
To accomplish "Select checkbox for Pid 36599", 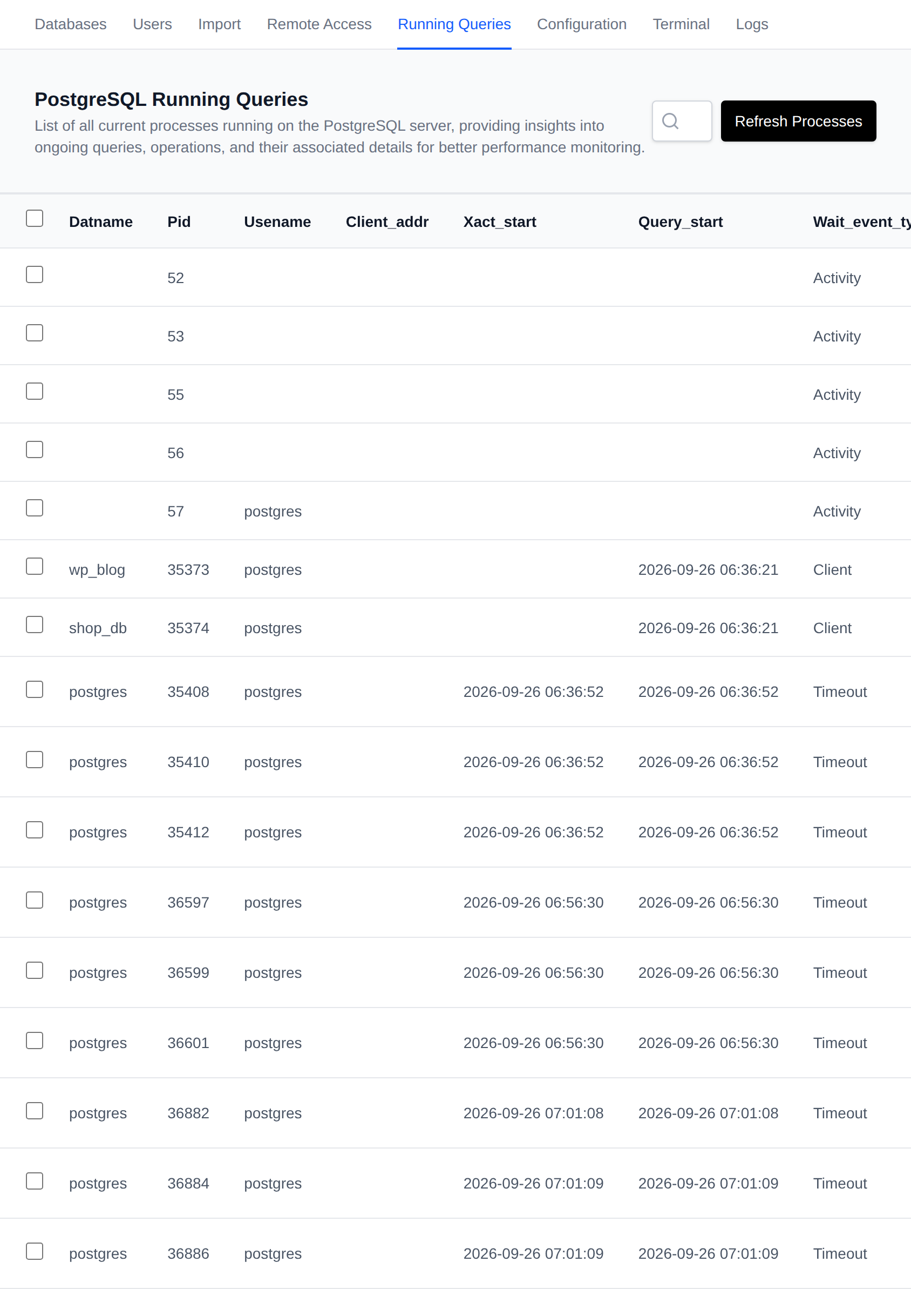I will [x=35, y=970].
